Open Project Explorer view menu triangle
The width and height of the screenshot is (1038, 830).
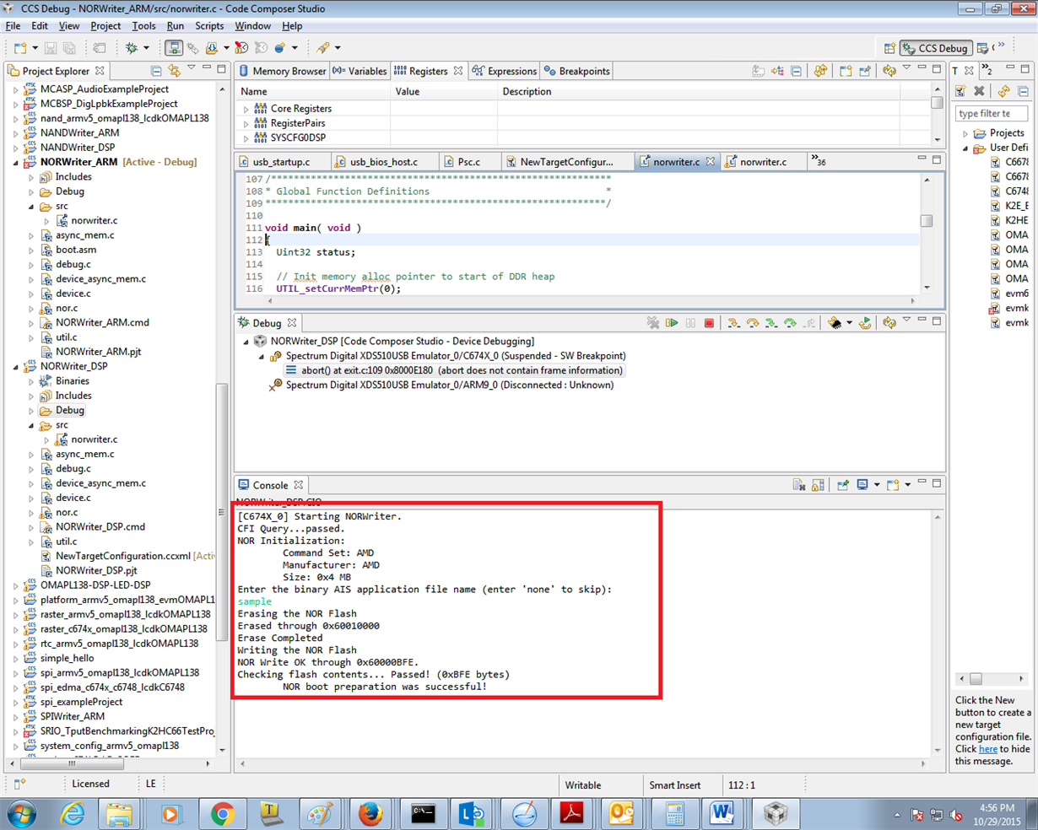click(192, 68)
